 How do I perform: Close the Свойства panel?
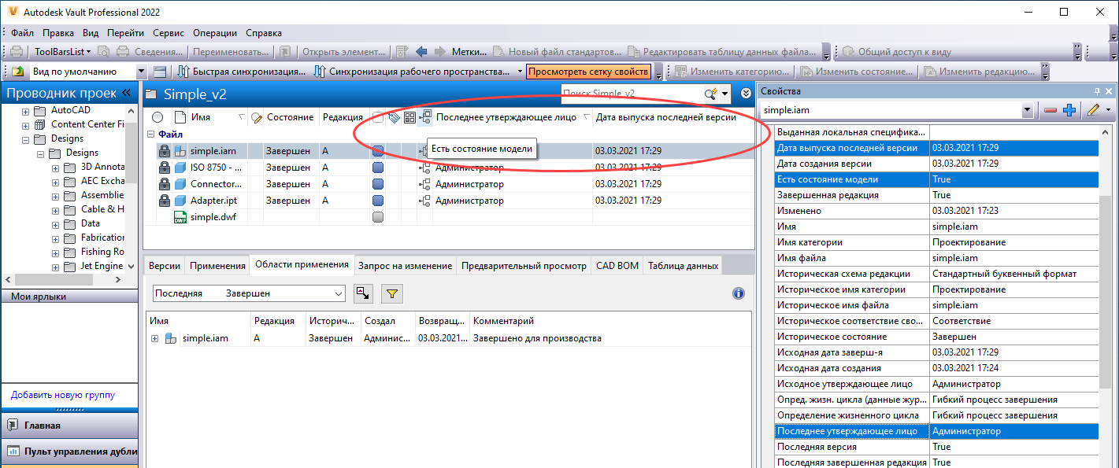coord(1109,91)
